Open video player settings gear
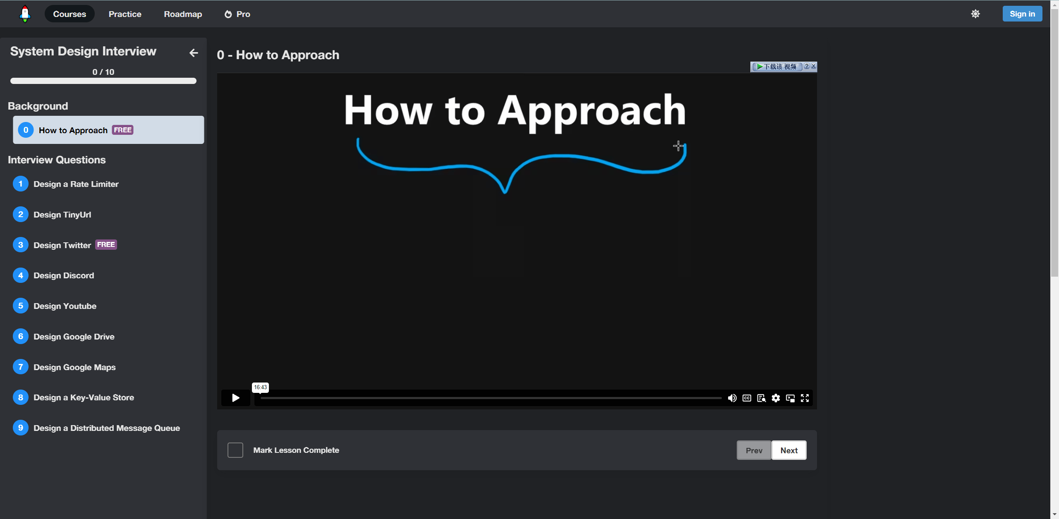 776,398
